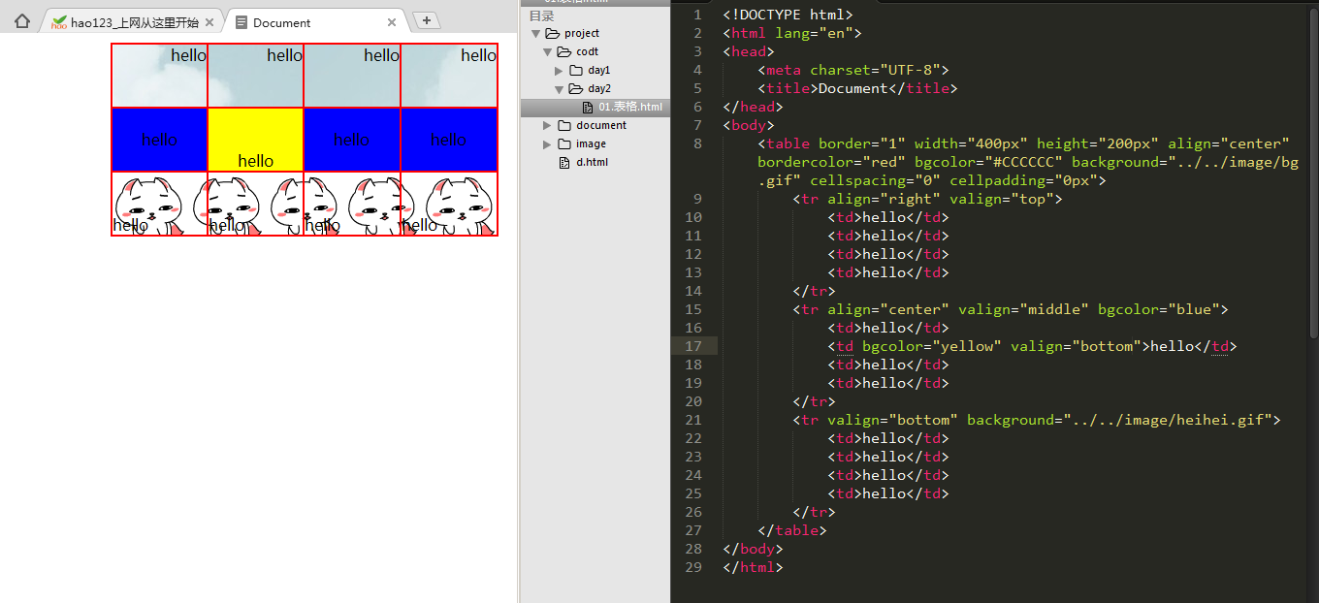
Task: Click the </body> closing tag
Action: click(753, 549)
